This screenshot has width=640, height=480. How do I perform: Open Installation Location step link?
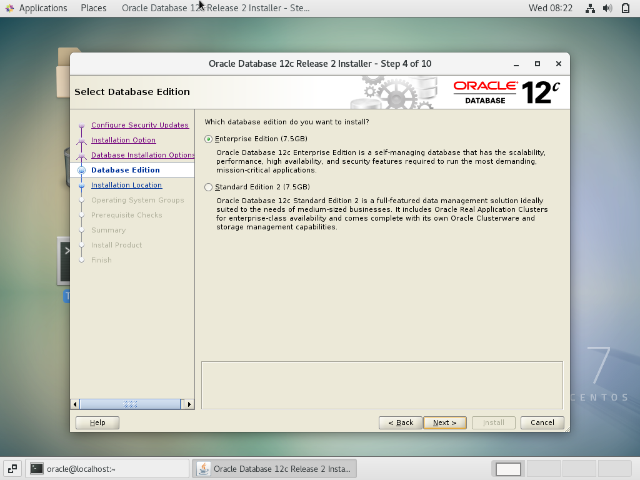[126, 185]
